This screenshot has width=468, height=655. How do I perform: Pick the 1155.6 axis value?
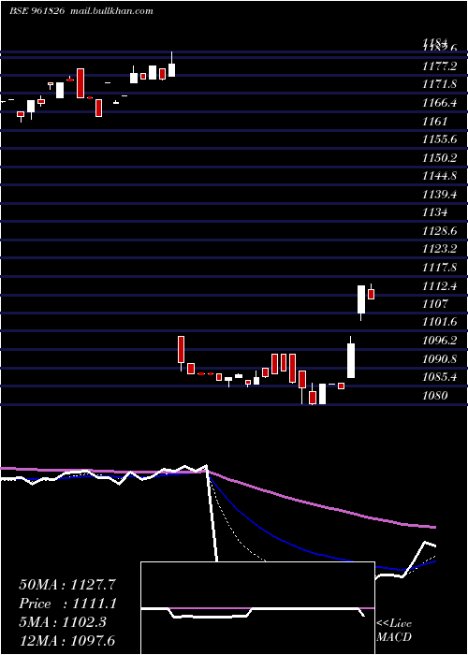tap(439, 139)
